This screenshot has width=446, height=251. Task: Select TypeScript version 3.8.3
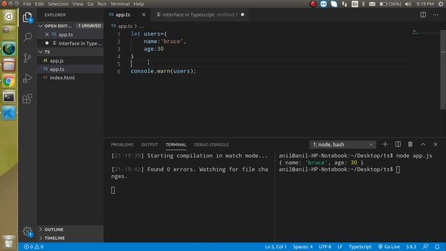(x=411, y=247)
